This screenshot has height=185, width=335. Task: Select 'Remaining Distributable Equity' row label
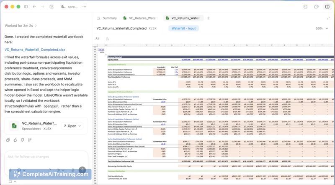pyautogui.click(x=120, y=166)
